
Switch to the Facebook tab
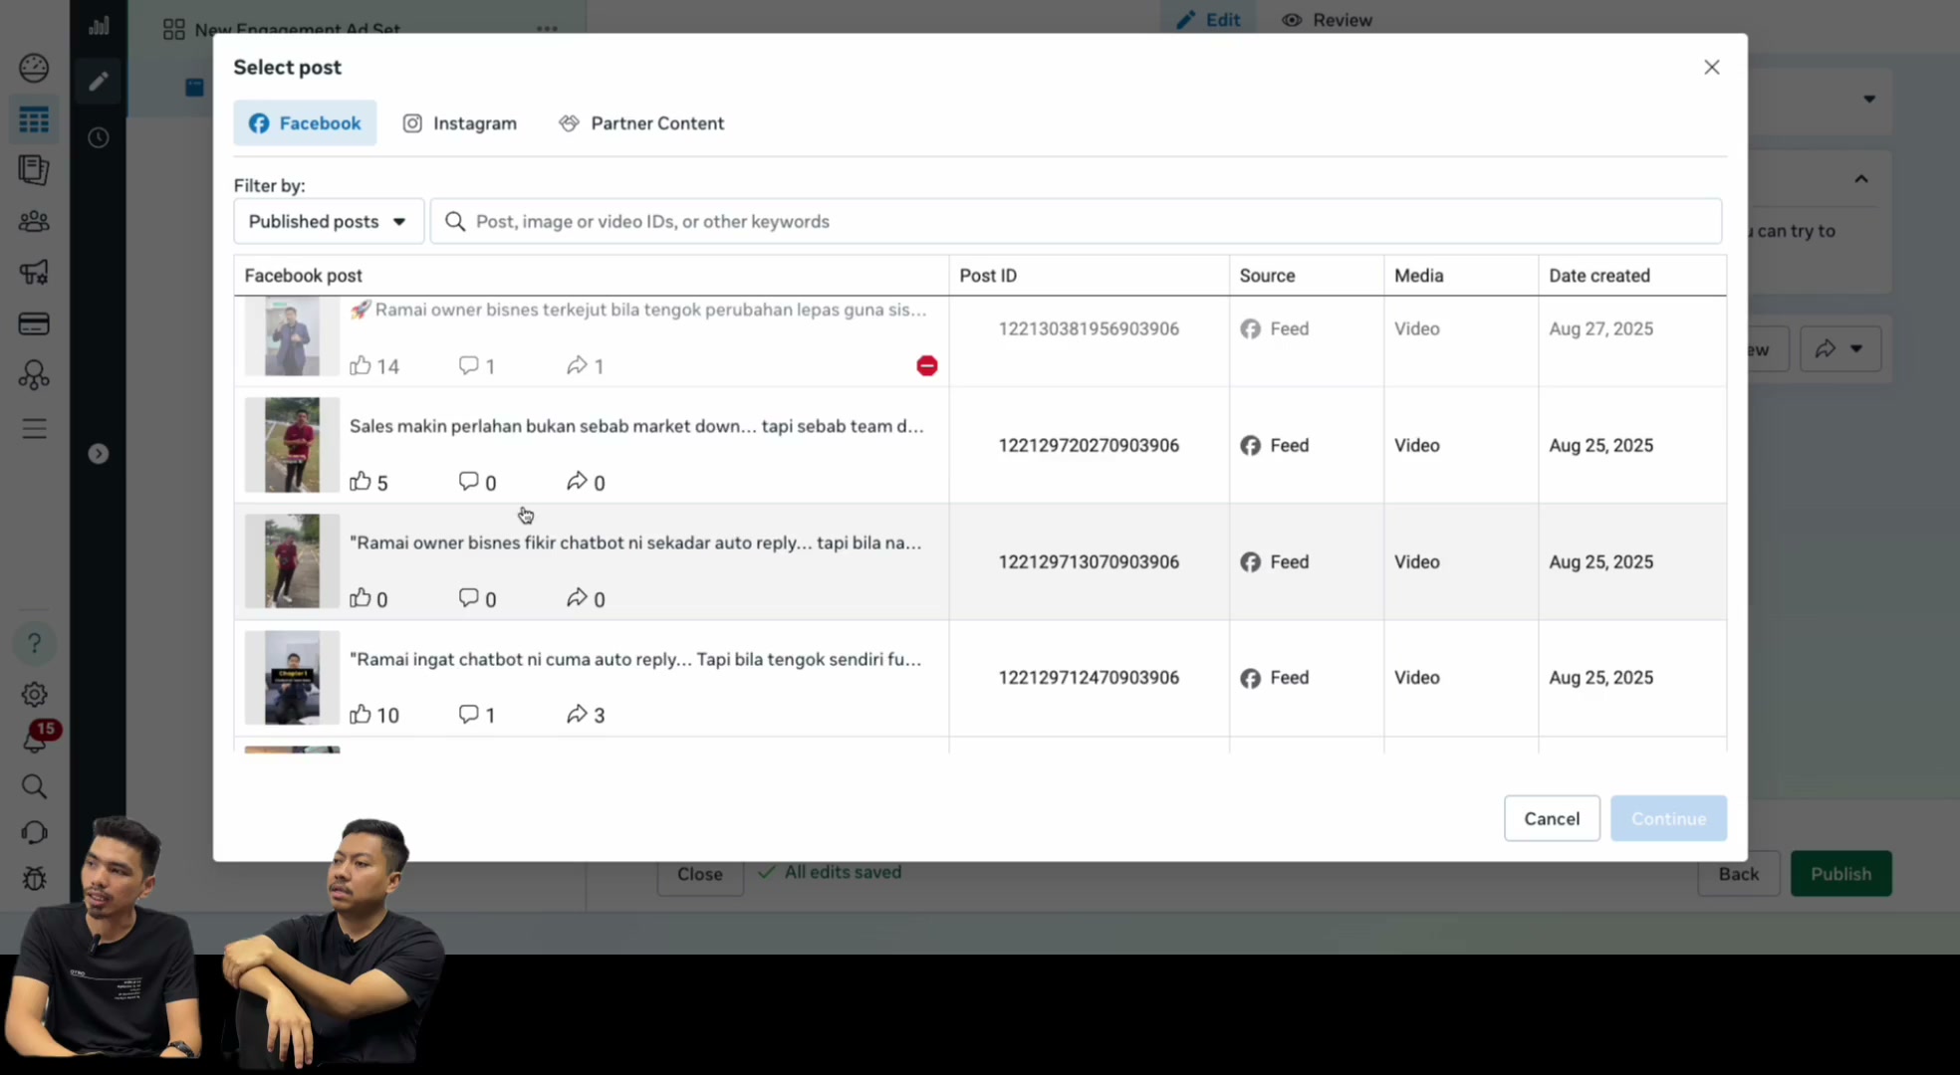(305, 123)
